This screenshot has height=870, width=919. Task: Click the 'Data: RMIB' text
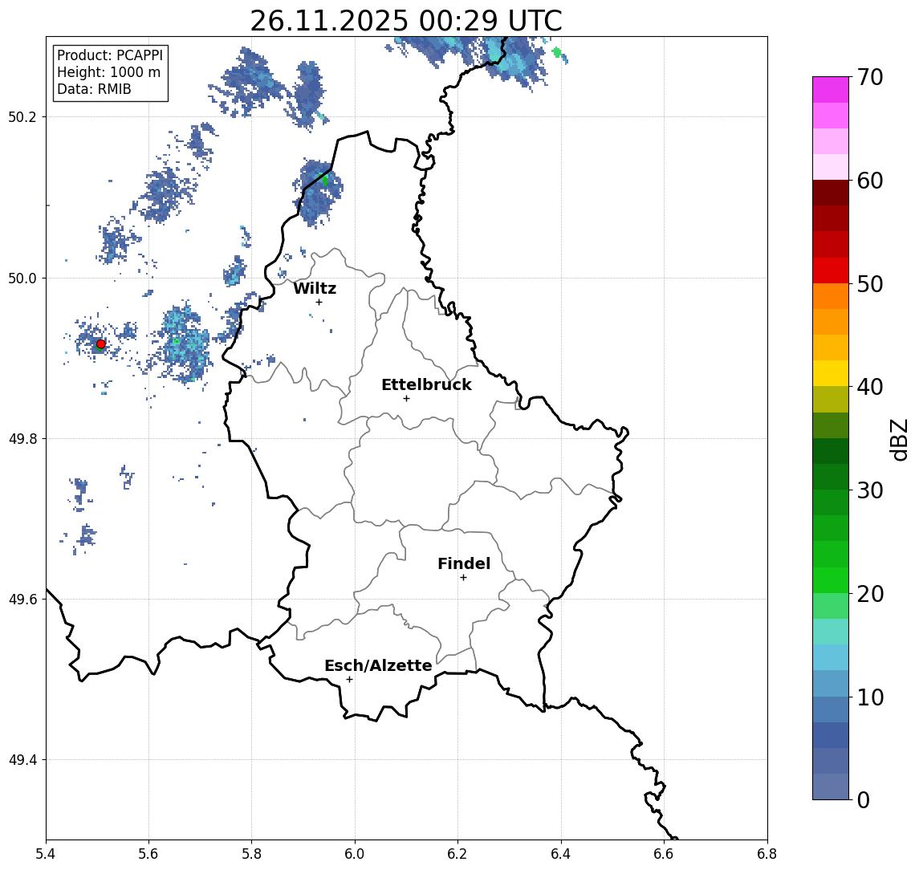[94, 89]
